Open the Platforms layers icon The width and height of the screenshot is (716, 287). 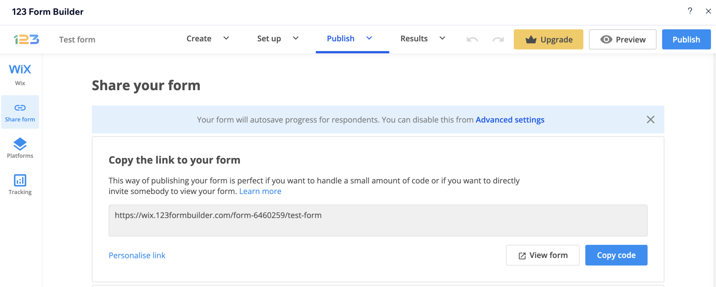point(20,144)
